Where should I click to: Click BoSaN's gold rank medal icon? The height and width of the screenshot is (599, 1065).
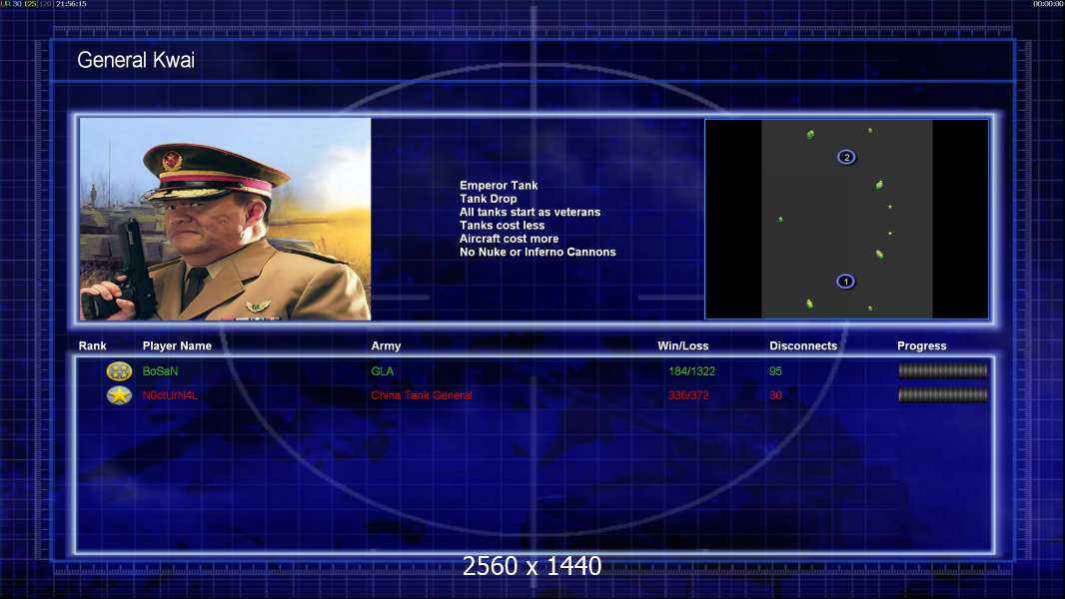[x=119, y=371]
